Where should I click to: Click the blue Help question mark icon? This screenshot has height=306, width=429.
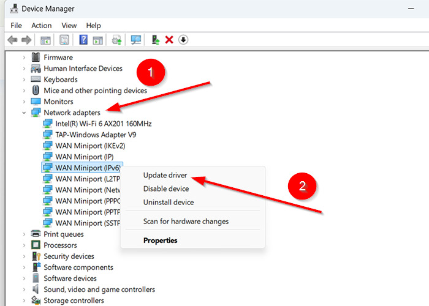click(x=84, y=40)
